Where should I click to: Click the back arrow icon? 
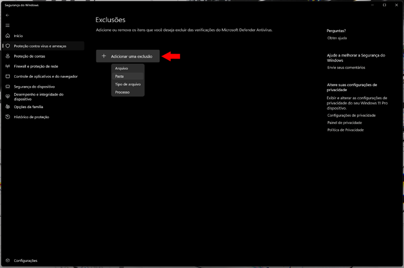pyautogui.click(x=7, y=15)
